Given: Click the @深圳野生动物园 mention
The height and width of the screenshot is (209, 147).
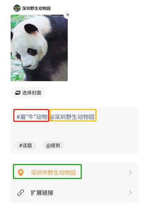Looking at the screenshot, I should click(72, 117).
